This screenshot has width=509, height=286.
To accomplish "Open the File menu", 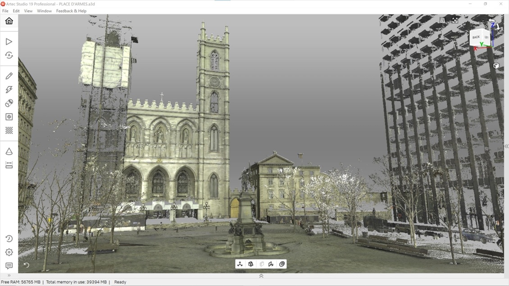I will pyautogui.click(x=5, y=11).
